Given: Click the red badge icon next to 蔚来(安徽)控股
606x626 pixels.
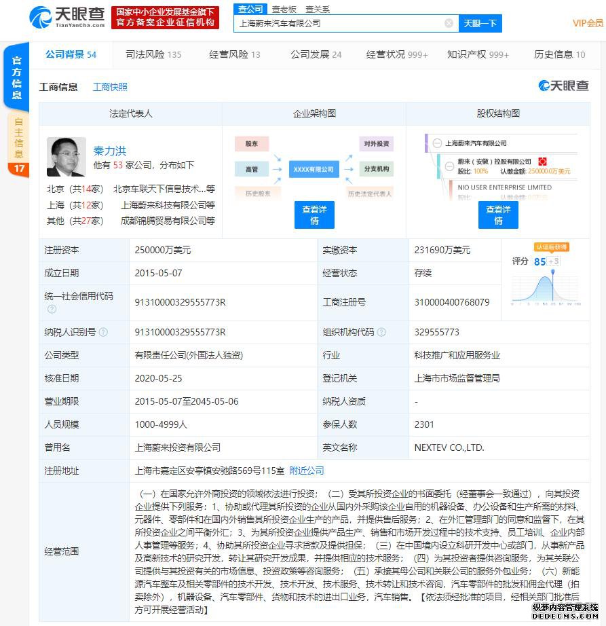Looking at the screenshot, I should tap(542, 162).
